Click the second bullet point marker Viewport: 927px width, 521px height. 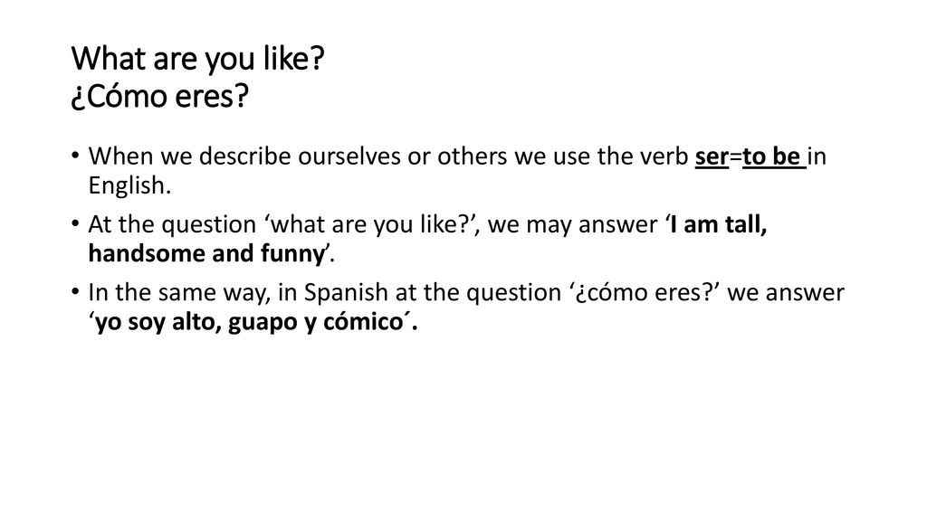(75, 224)
